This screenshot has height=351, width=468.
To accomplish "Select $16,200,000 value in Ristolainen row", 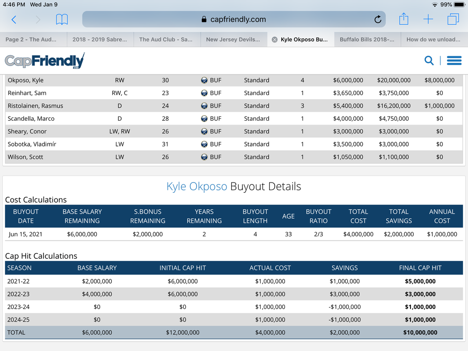I will (394, 106).
